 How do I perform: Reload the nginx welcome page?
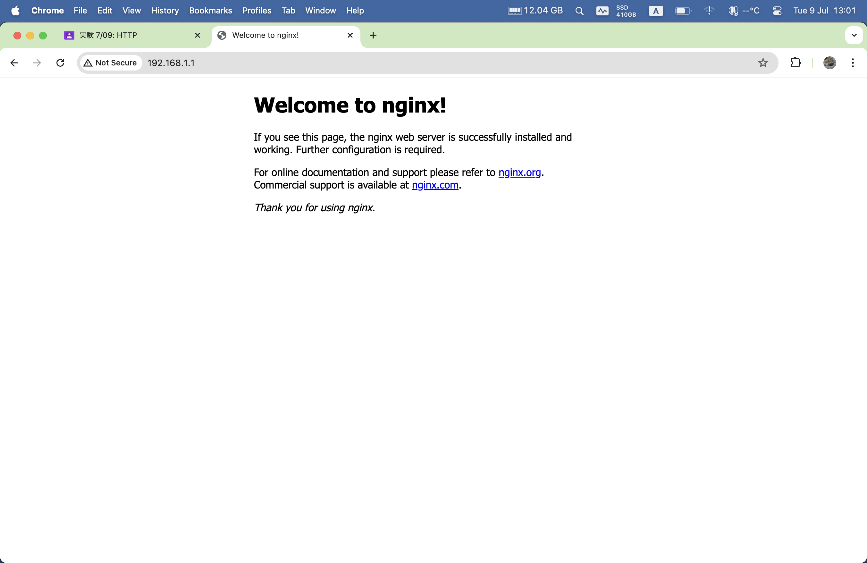pyautogui.click(x=61, y=63)
